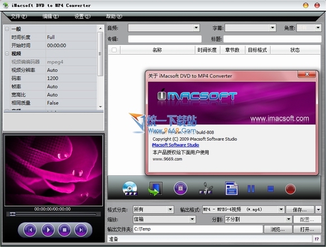Click the properties panel scroll up arrow
Screen dimensions: 326x247
point(100,29)
